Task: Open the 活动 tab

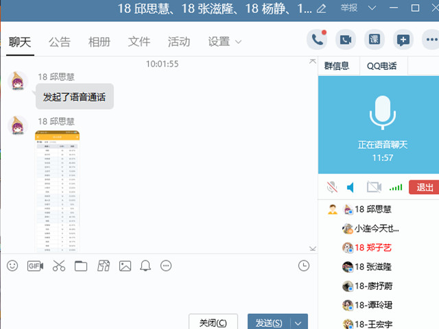Action: (179, 42)
